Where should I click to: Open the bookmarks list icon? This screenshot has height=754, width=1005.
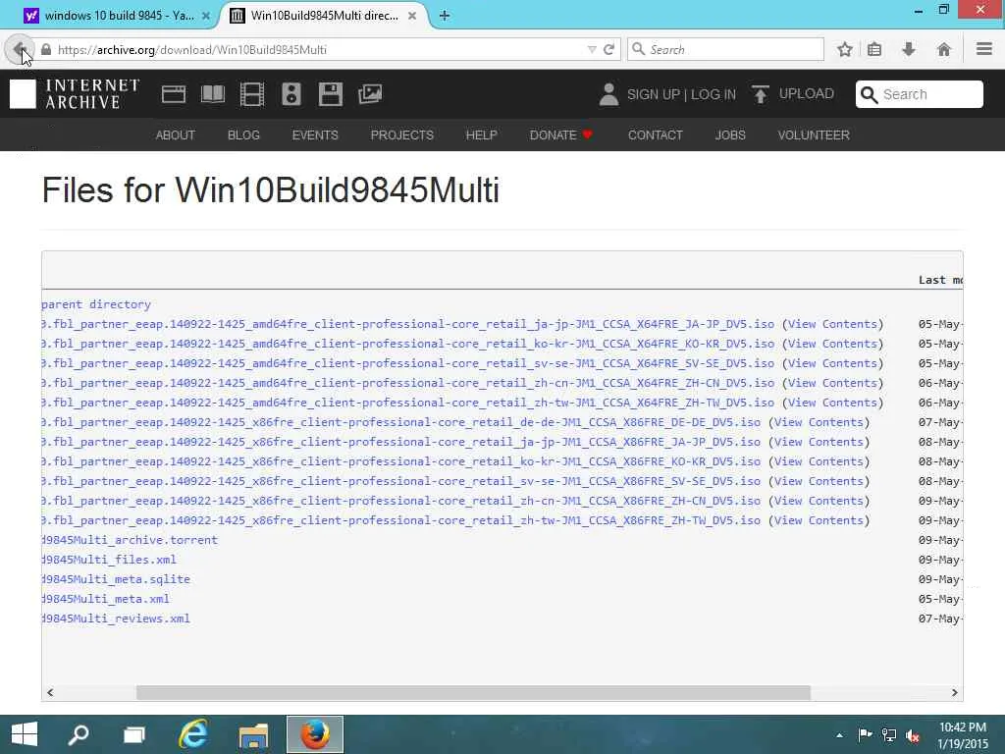tap(874, 49)
